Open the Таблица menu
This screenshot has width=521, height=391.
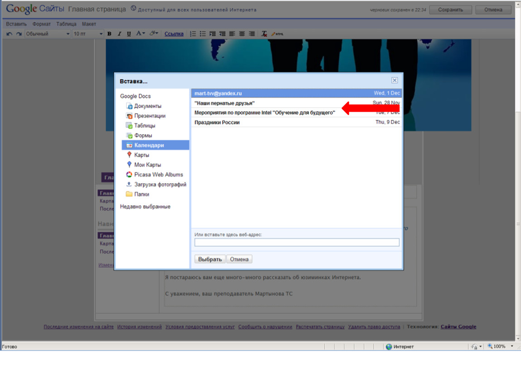pyautogui.click(x=66, y=24)
